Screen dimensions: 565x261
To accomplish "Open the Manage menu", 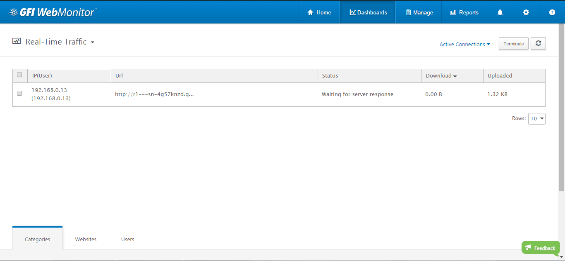I will click(419, 12).
